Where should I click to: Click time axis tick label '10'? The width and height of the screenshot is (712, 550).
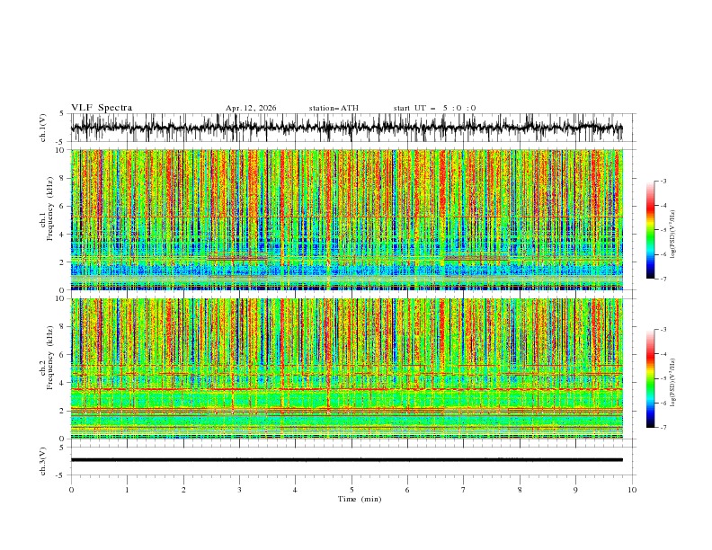pos(632,490)
